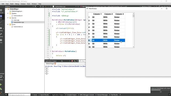Collapse the Headers folder

tap(8, 13)
